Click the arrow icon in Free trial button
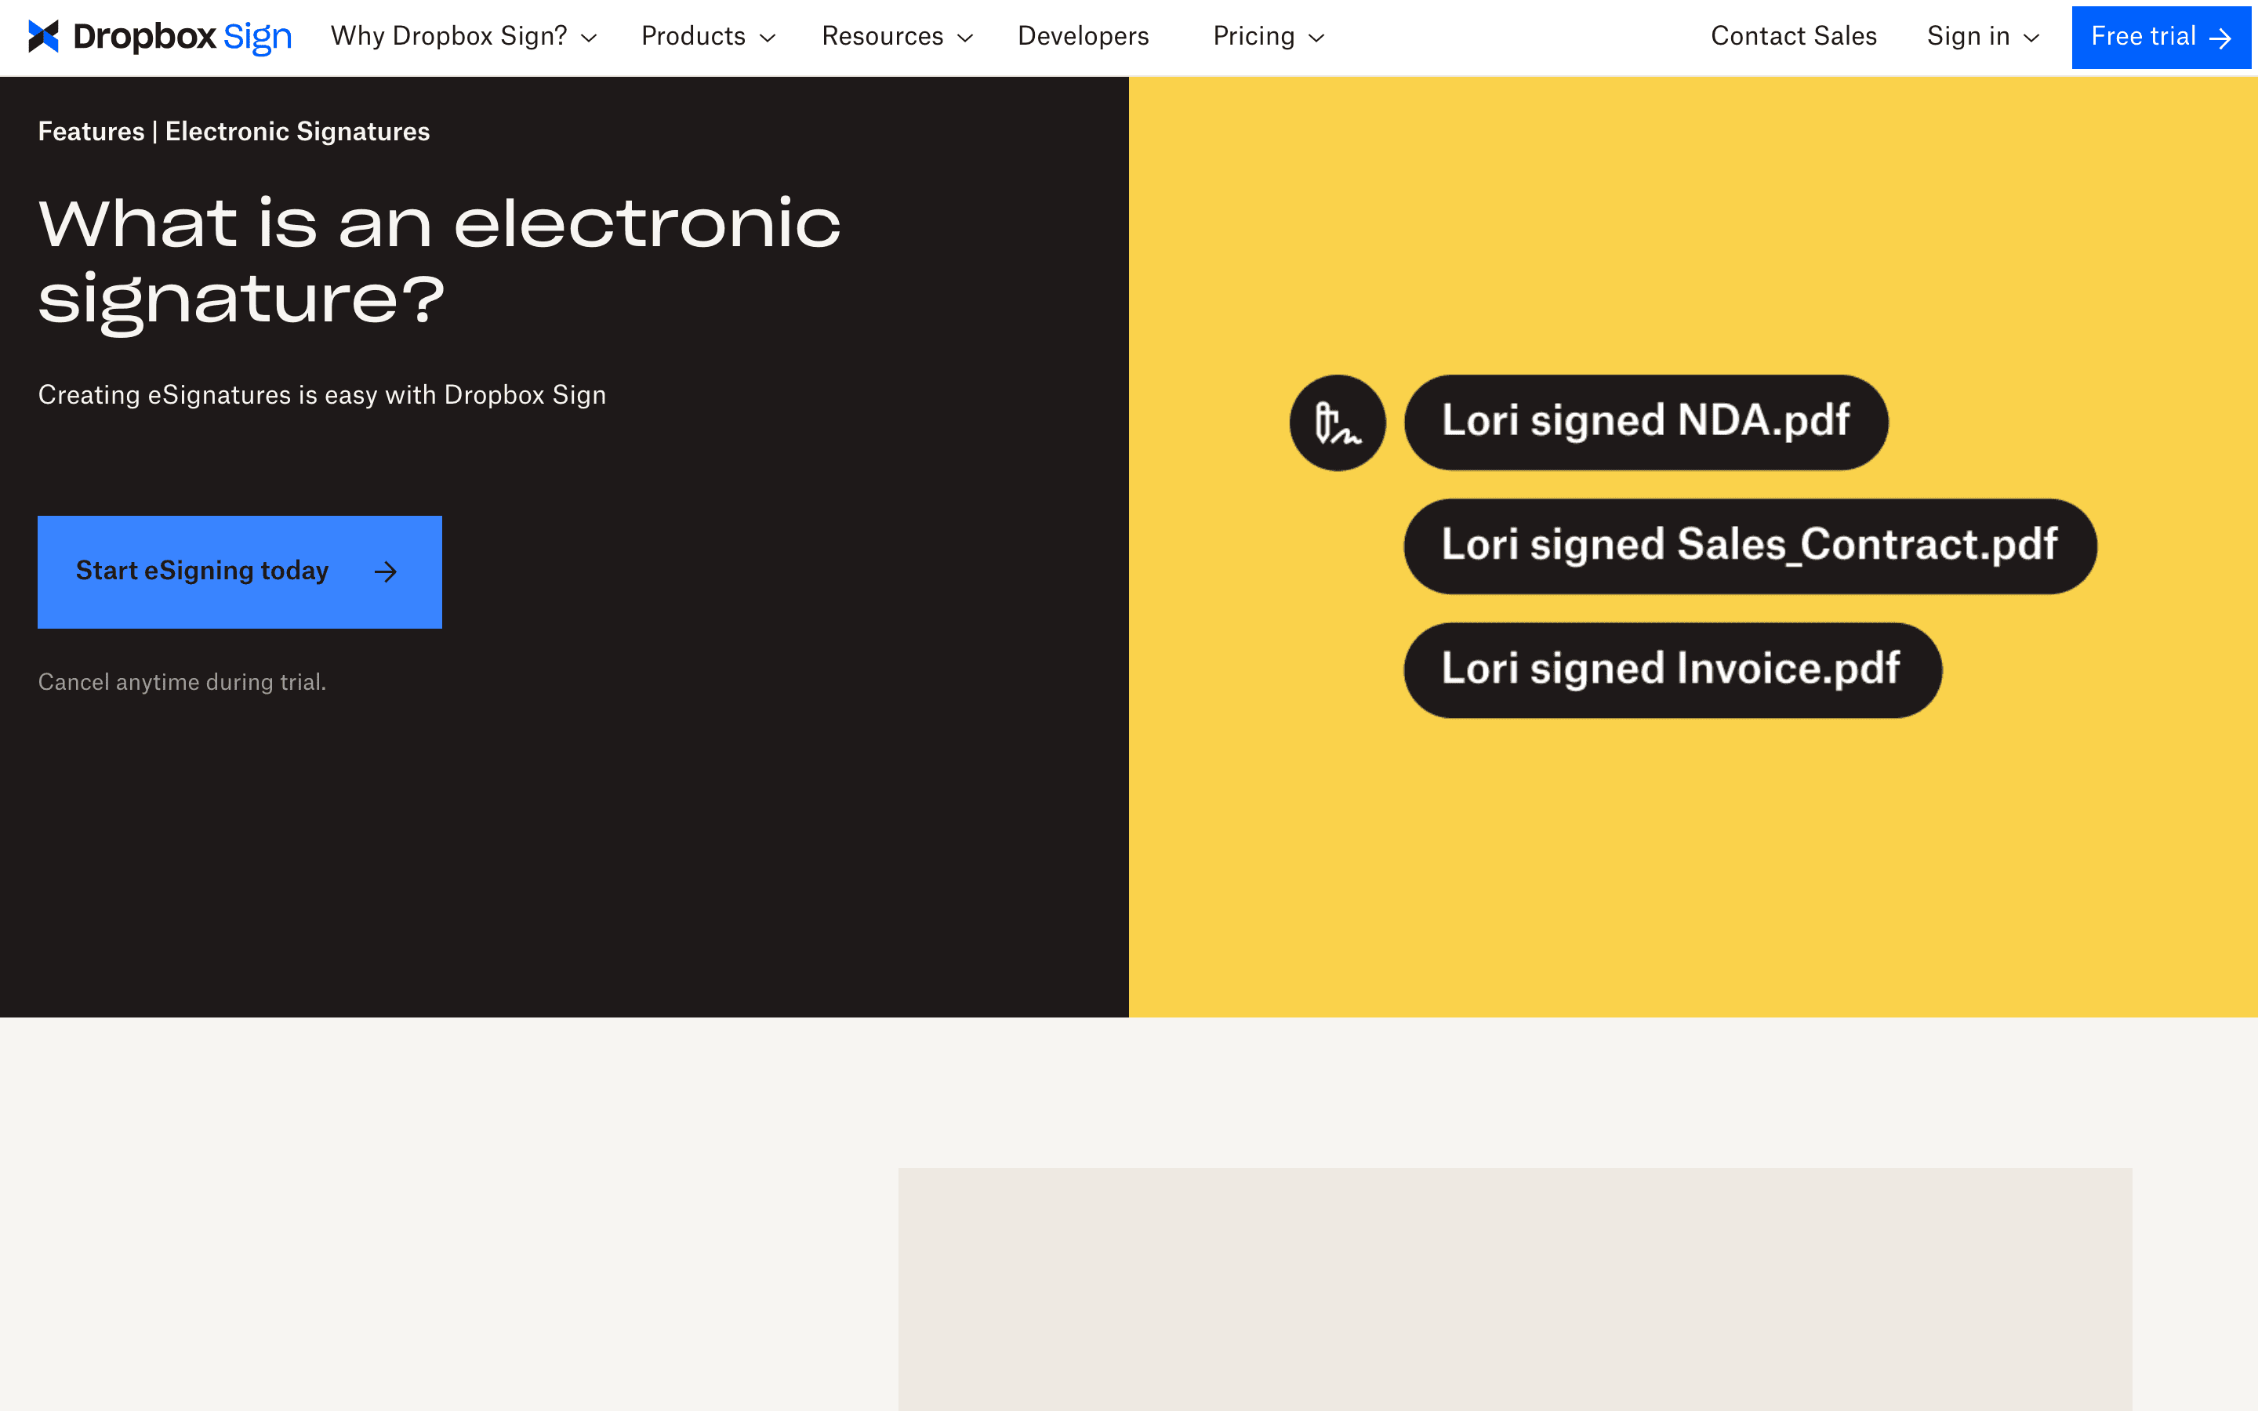2258x1411 pixels. click(x=2220, y=38)
